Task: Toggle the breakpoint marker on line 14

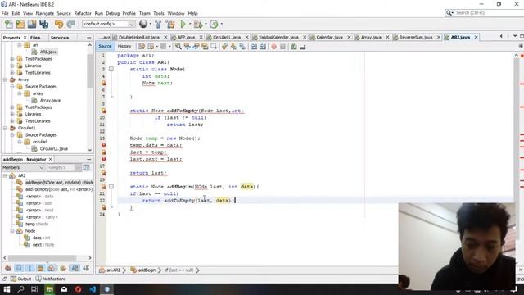Action: [x=104, y=145]
